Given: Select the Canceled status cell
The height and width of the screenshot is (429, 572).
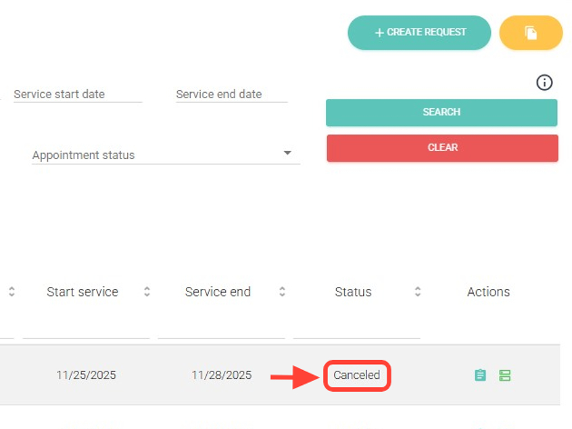Looking at the screenshot, I should (x=357, y=375).
